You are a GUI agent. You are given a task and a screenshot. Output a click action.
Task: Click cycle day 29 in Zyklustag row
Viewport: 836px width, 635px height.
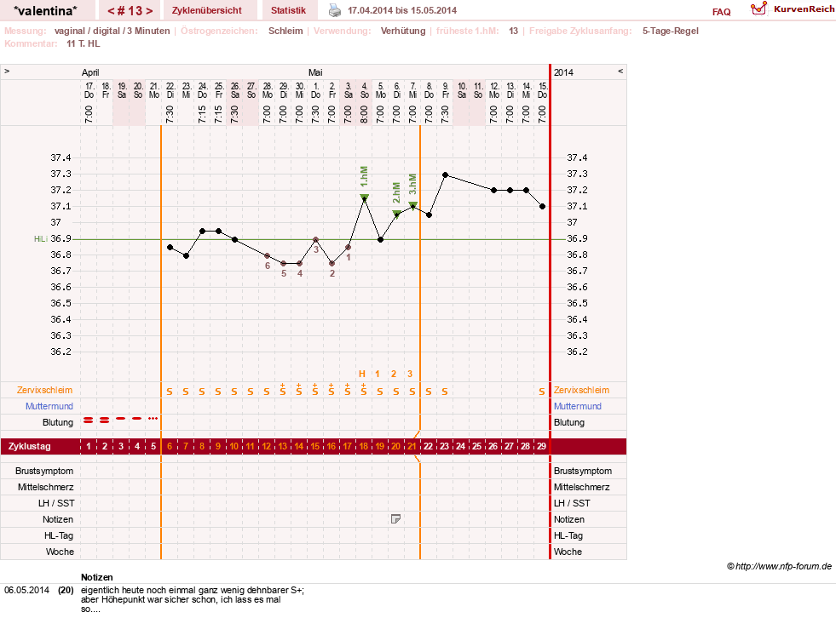click(541, 446)
